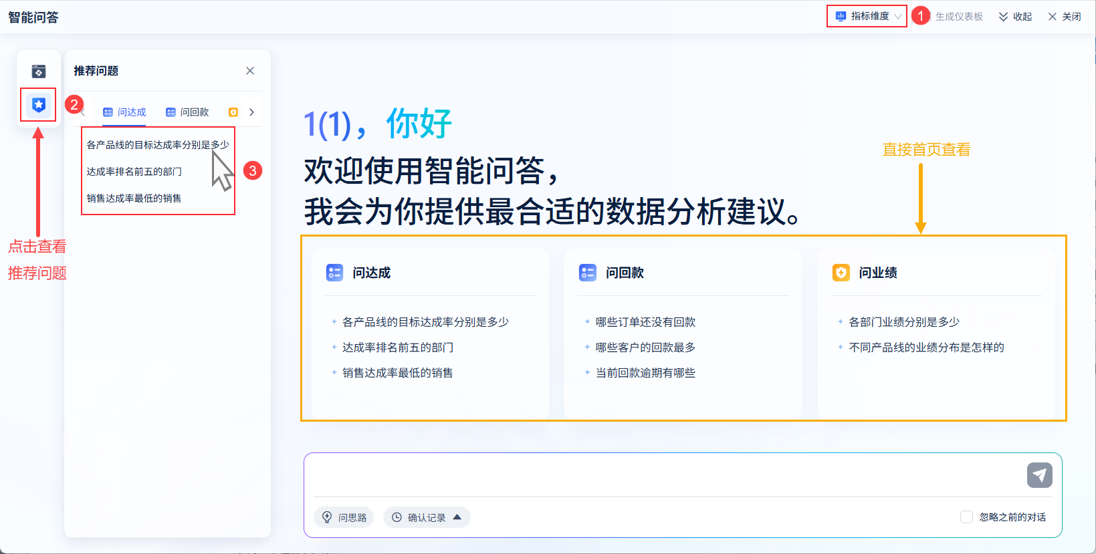The height and width of the screenshot is (554, 1096).
Task: Click the 问回款 card icon
Action: click(x=588, y=273)
